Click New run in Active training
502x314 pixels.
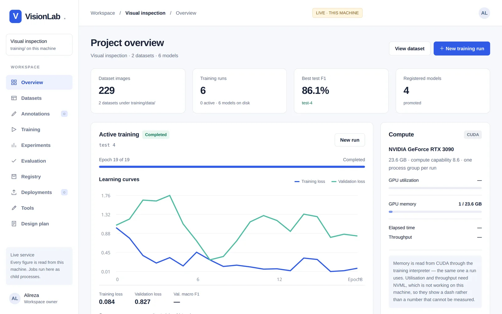(350, 140)
